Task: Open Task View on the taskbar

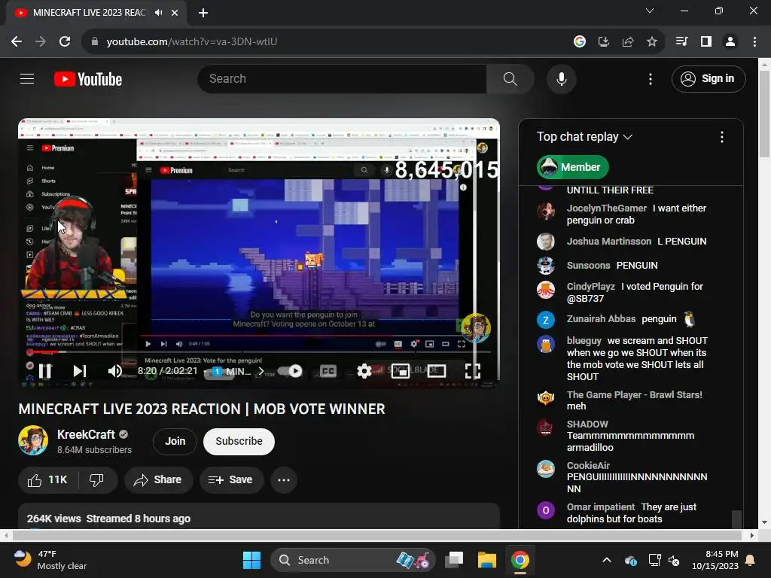Action: click(454, 560)
